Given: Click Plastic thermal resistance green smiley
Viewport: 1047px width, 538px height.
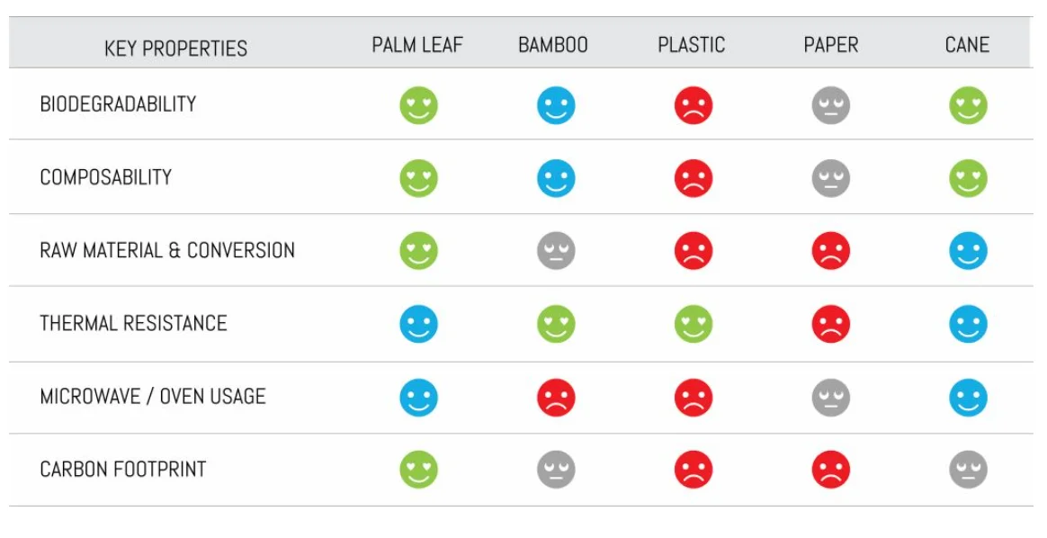Looking at the screenshot, I should pos(694,324).
